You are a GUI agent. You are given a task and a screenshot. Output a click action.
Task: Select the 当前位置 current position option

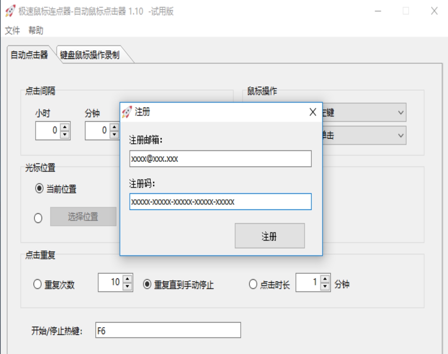point(38,189)
